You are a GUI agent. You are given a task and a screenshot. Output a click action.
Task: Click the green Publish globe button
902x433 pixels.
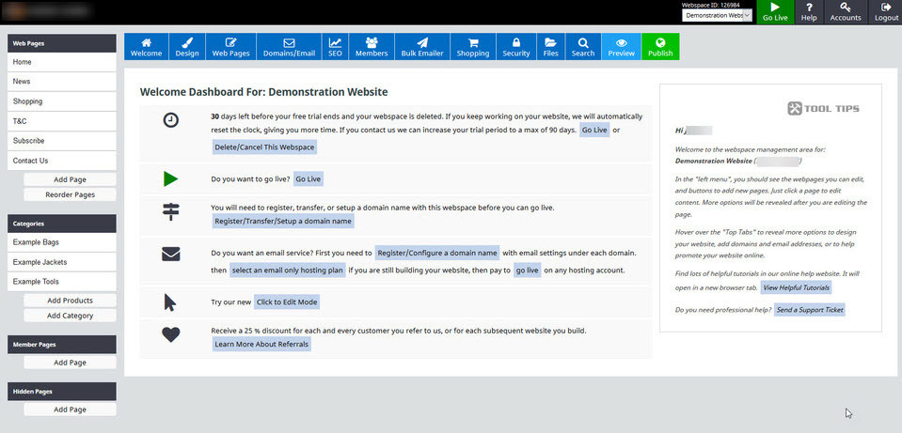click(660, 47)
